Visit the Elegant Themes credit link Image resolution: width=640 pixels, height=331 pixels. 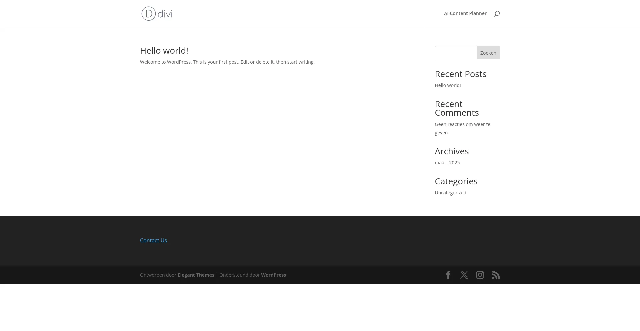tap(196, 275)
